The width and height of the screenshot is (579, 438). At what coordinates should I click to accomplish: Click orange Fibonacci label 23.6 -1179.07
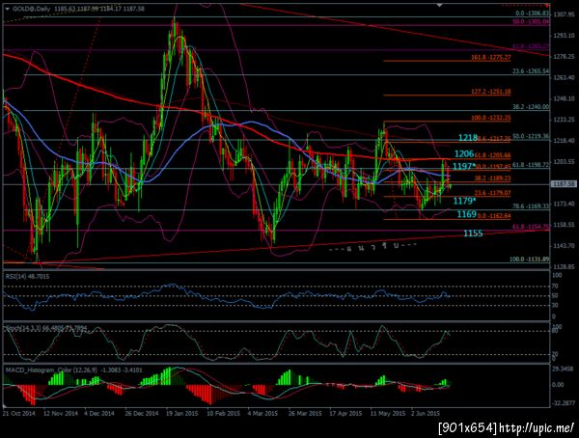pyautogui.click(x=492, y=193)
